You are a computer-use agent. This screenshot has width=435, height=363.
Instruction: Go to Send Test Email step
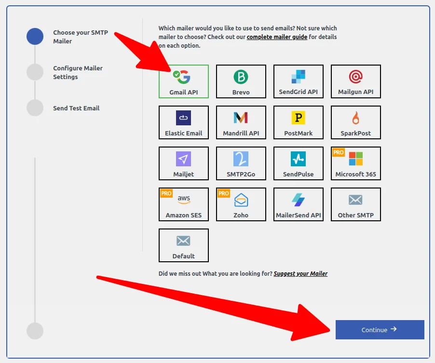pos(76,108)
